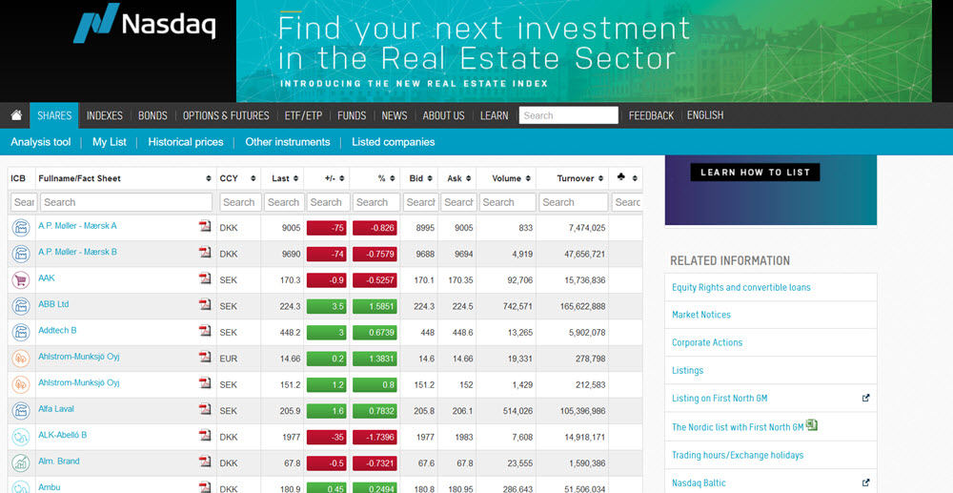Focus the site search field in navigation bar
The height and width of the screenshot is (493, 953).
[568, 115]
